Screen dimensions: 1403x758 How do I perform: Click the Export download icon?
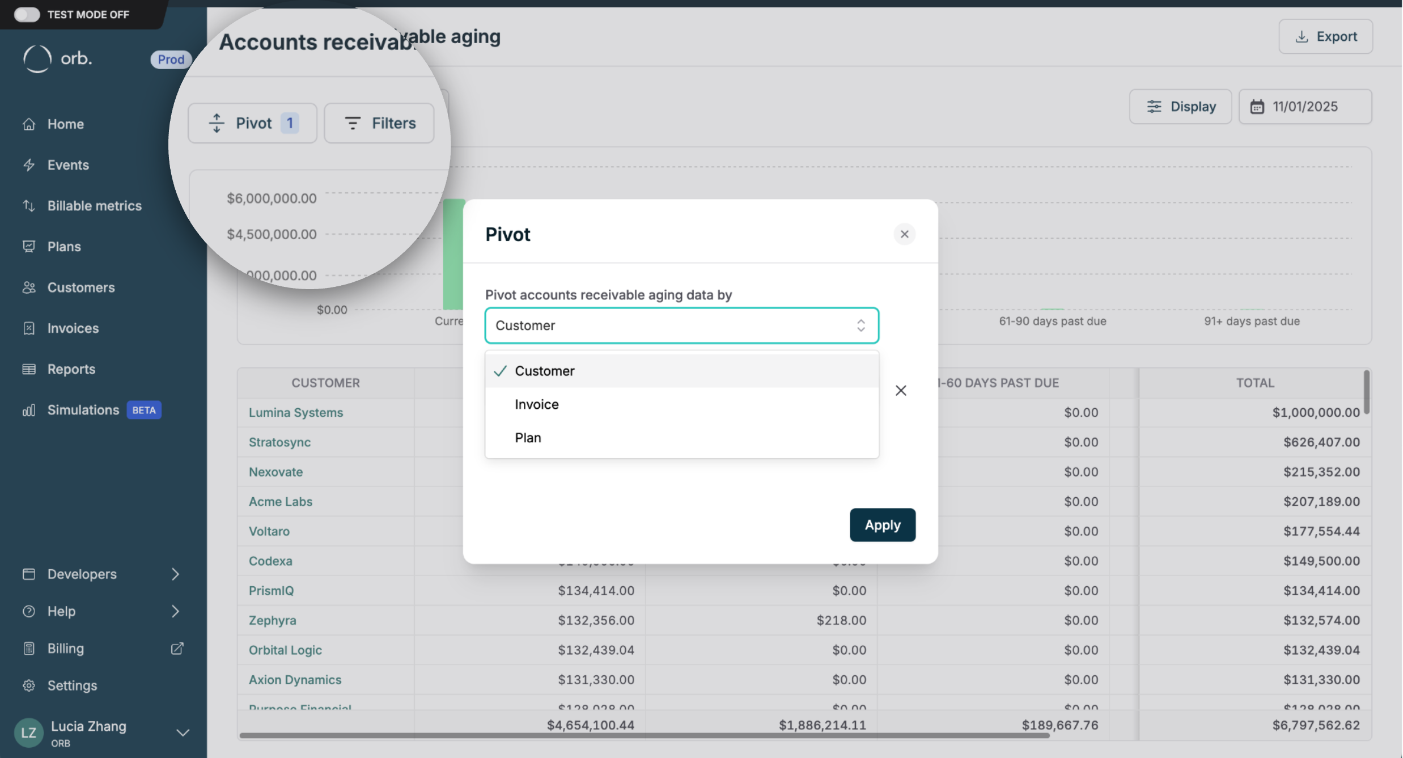coord(1302,36)
